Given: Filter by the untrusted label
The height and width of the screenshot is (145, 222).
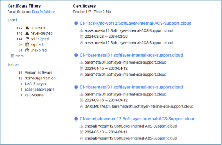Looking at the screenshot, I should [x=38, y=28].
